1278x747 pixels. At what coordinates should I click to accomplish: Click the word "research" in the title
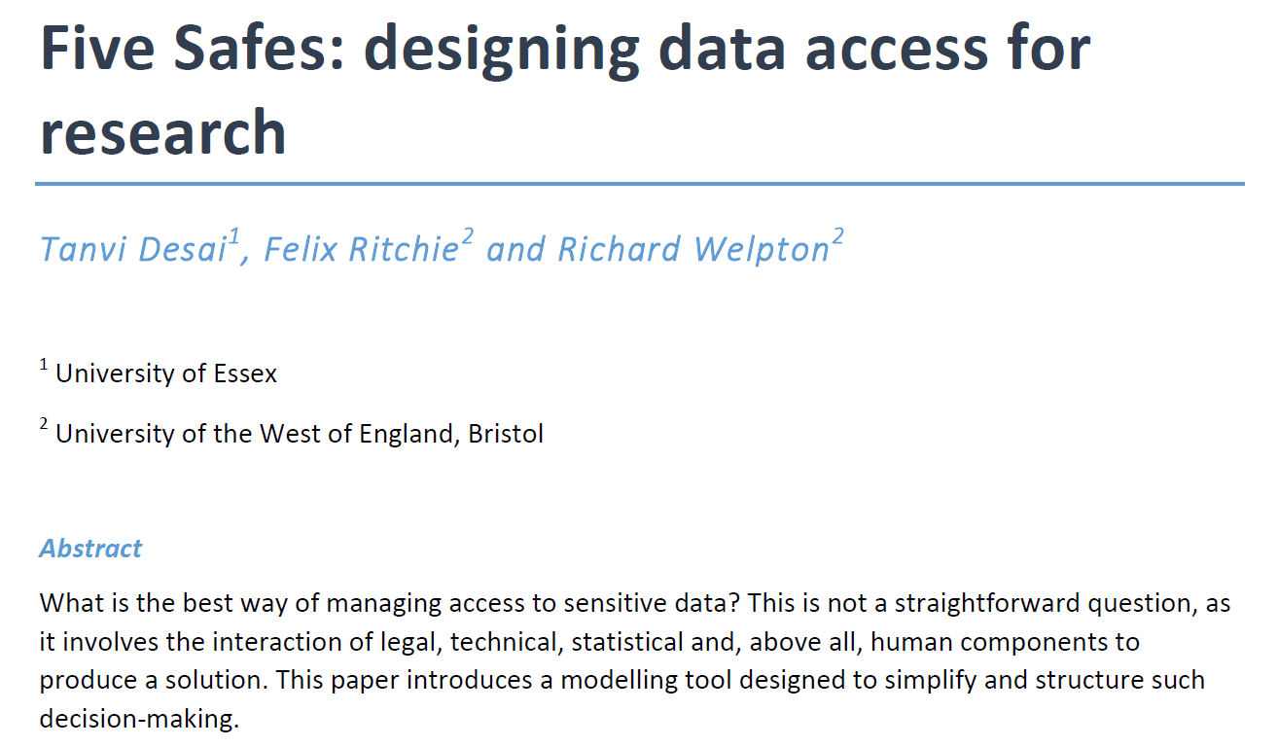pyautogui.click(x=163, y=131)
